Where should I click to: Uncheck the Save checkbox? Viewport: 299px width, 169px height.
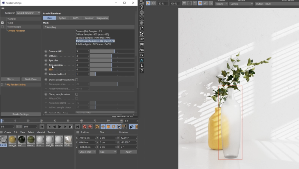point(3,23)
